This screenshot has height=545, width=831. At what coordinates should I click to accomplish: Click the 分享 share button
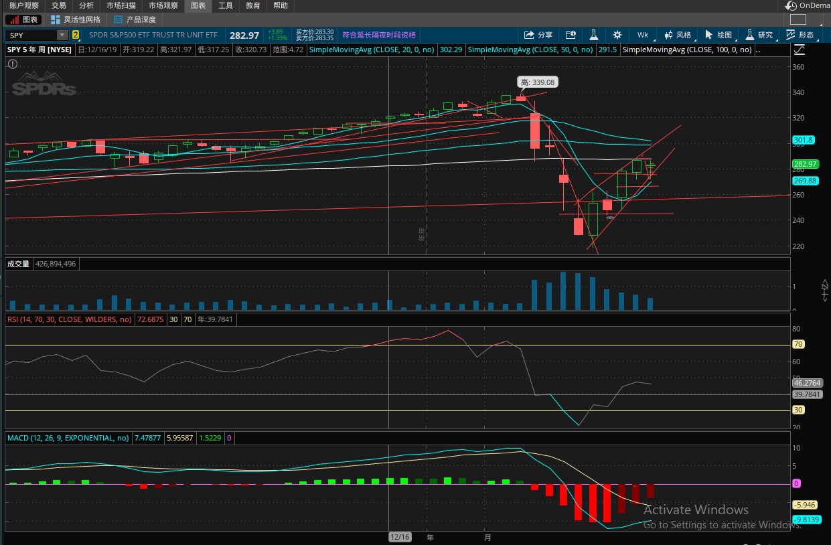click(x=538, y=35)
